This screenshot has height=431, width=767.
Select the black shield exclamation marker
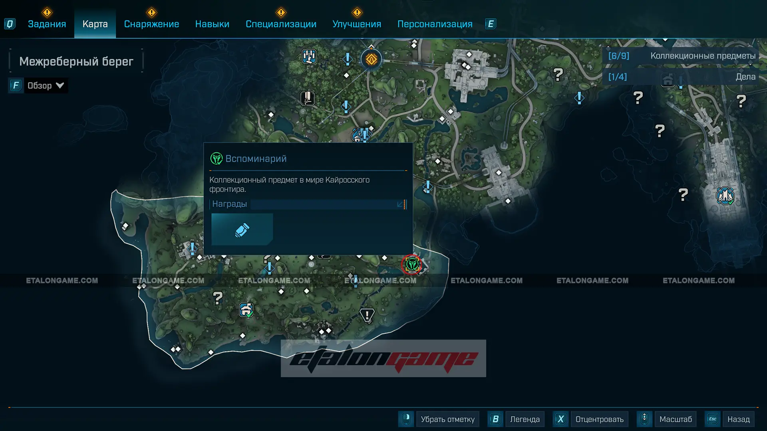[367, 315]
